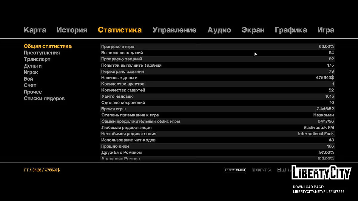Open the Прочее statistics category

tap(33, 92)
